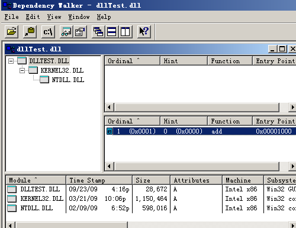
Task: Click the imports list horizontal scrollbar thumb
Action: point(197,108)
